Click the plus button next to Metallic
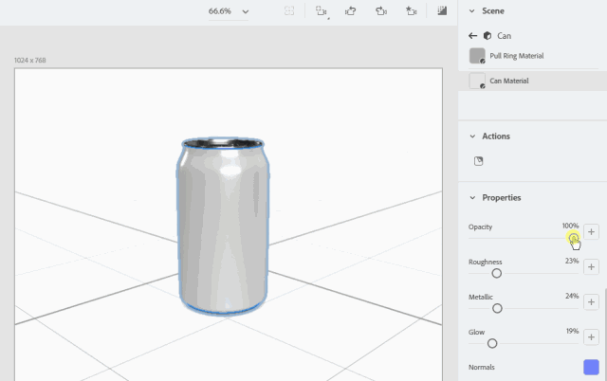Screen dimensions: 607x381 point(591,302)
